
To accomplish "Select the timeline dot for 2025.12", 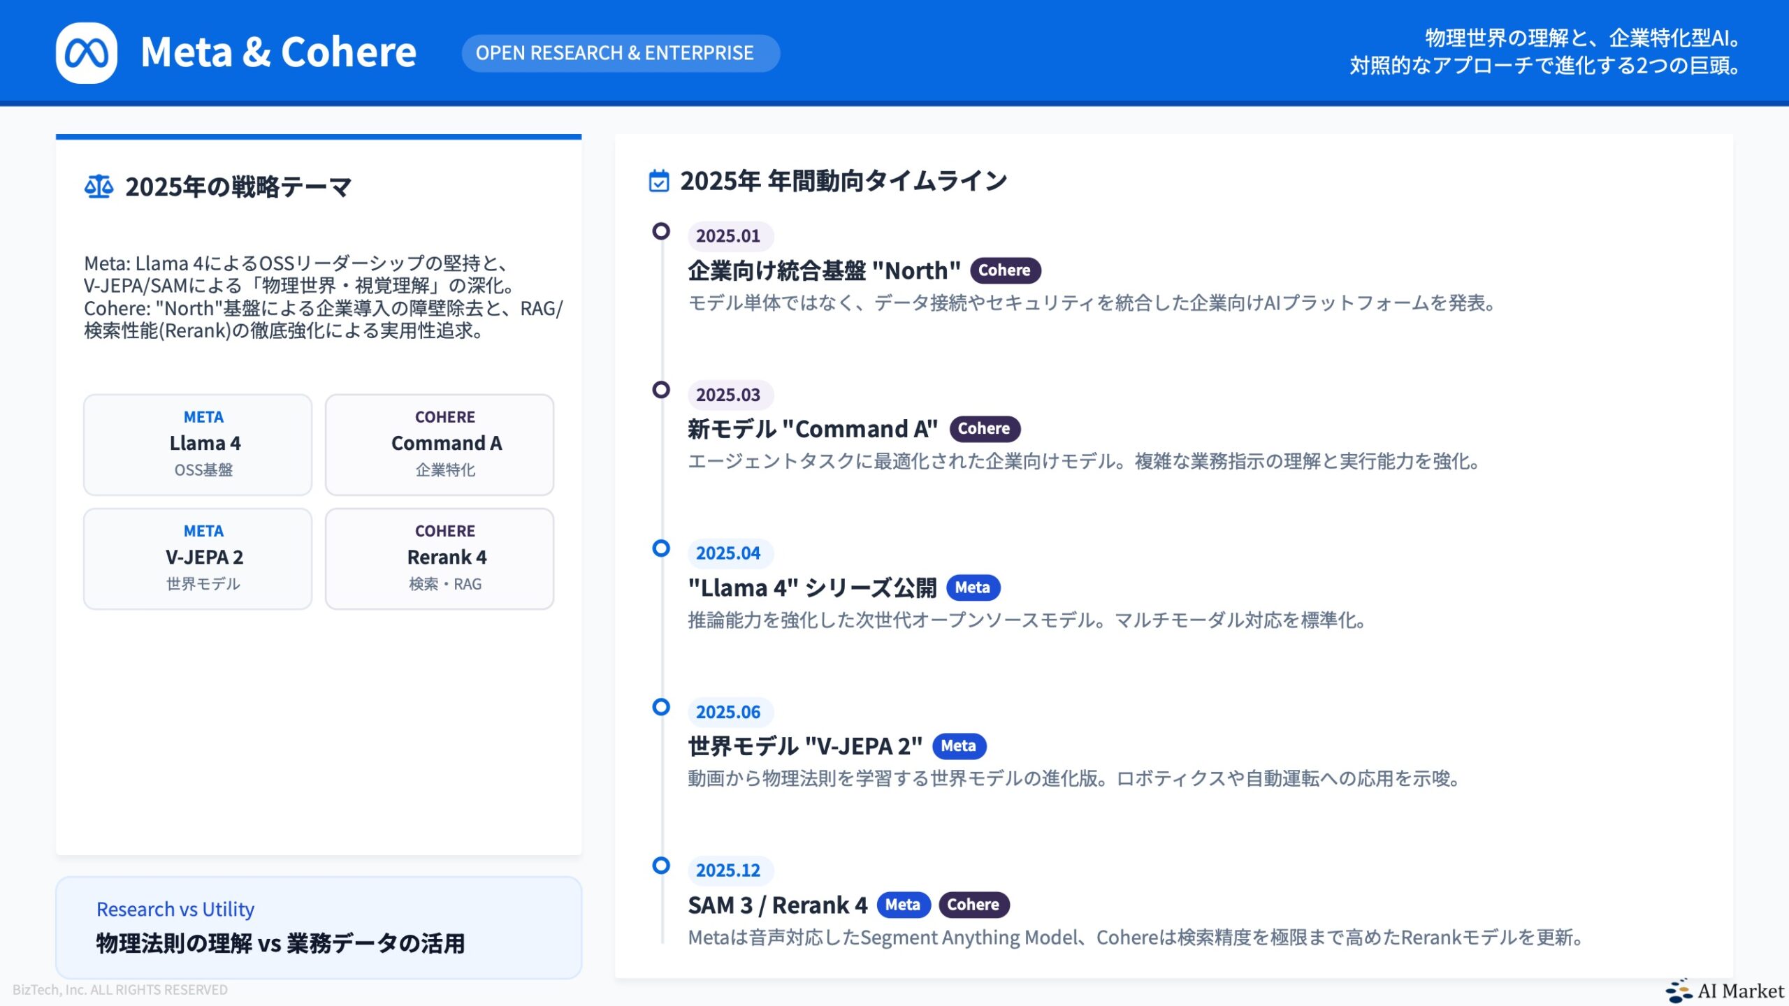I will (661, 866).
